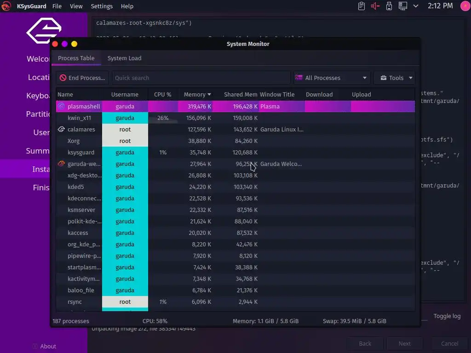The image size is (471, 353).
Task: Click the Garuda eagle launcher icon
Action: (x=6, y=6)
